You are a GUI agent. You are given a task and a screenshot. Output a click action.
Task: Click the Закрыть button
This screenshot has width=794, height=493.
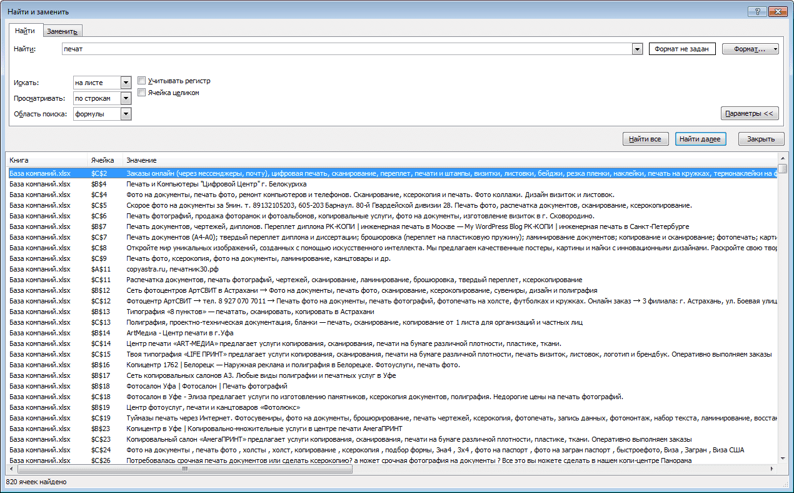[761, 139]
